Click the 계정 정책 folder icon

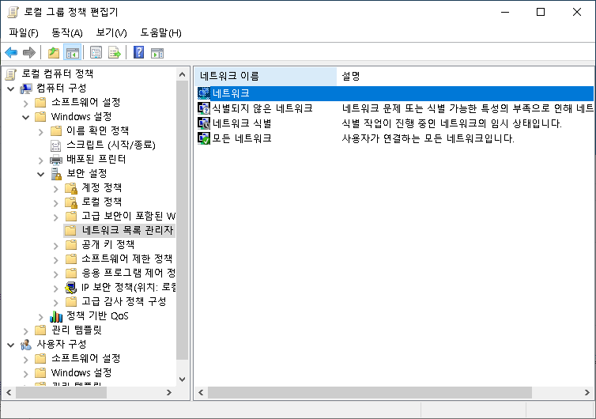[x=71, y=188]
